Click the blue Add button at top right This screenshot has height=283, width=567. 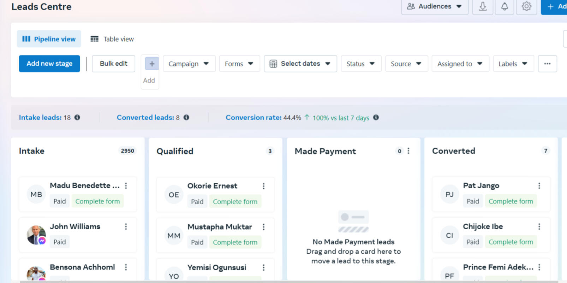point(554,6)
